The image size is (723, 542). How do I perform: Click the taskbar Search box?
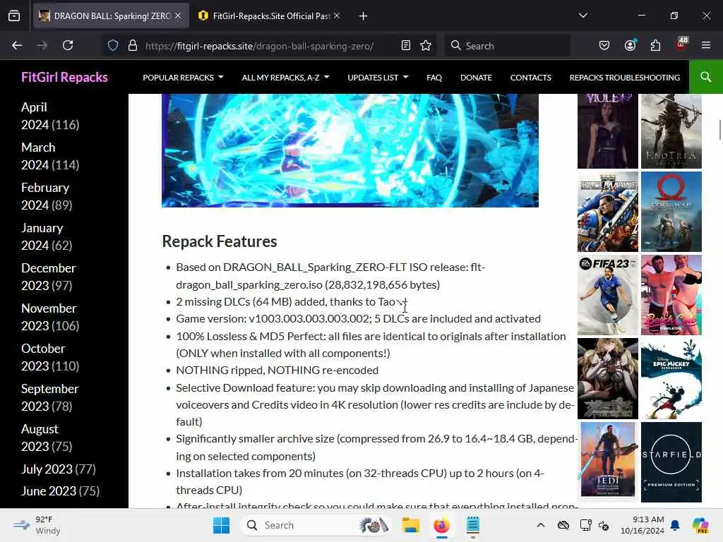click(x=316, y=525)
